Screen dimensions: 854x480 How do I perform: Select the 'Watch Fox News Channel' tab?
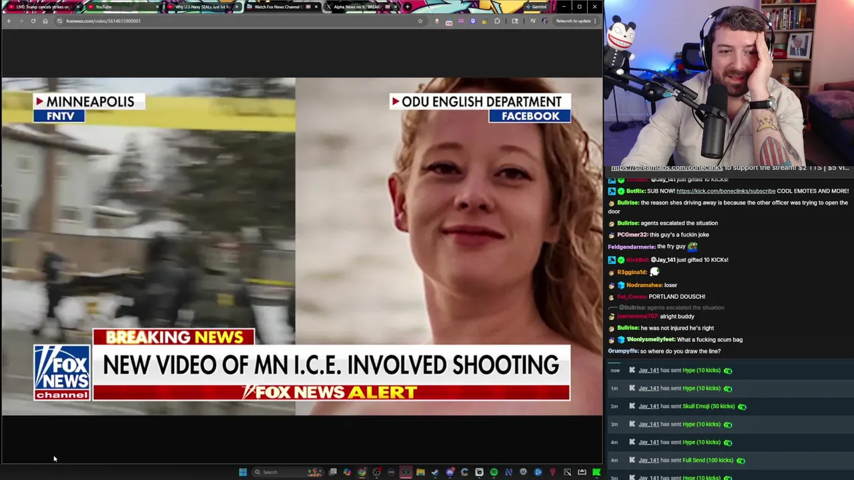click(x=278, y=7)
